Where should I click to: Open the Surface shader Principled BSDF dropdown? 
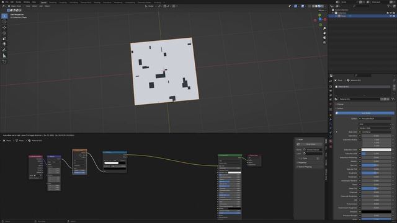tap(375, 118)
